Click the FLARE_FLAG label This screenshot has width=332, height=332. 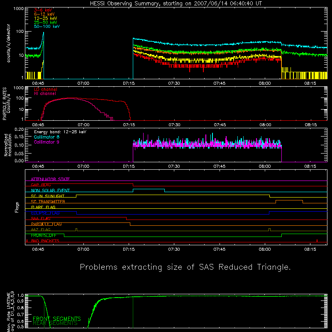click(x=43, y=207)
